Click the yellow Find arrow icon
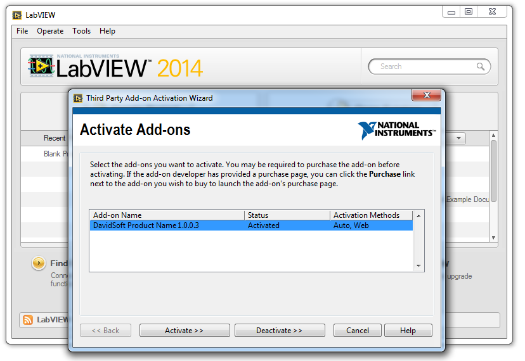Viewport: 525px width, 361px height. 39,263
